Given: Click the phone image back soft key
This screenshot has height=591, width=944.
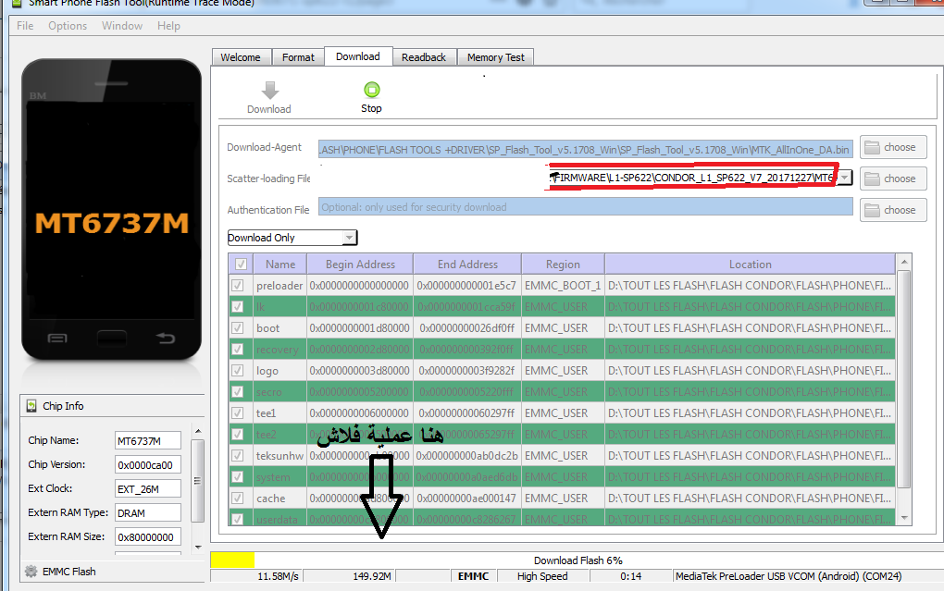Looking at the screenshot, I should tap(165, 339).
